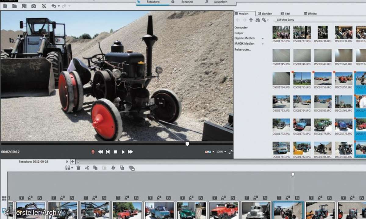Open title editor for the blue truck clip

tap(150, 198)
